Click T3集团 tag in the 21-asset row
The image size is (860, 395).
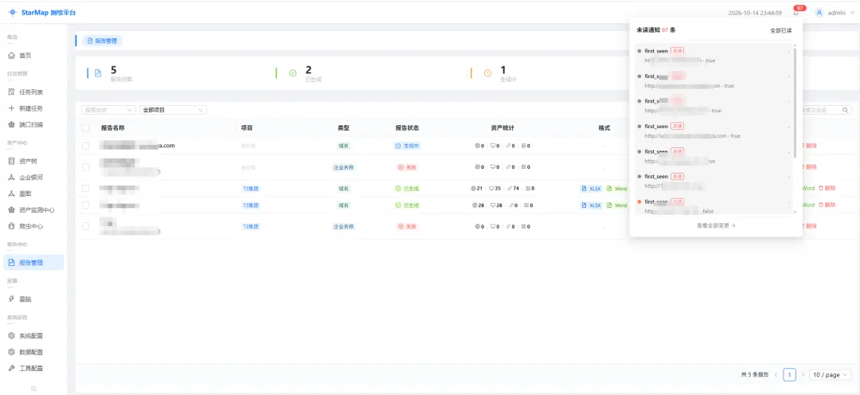251,188
